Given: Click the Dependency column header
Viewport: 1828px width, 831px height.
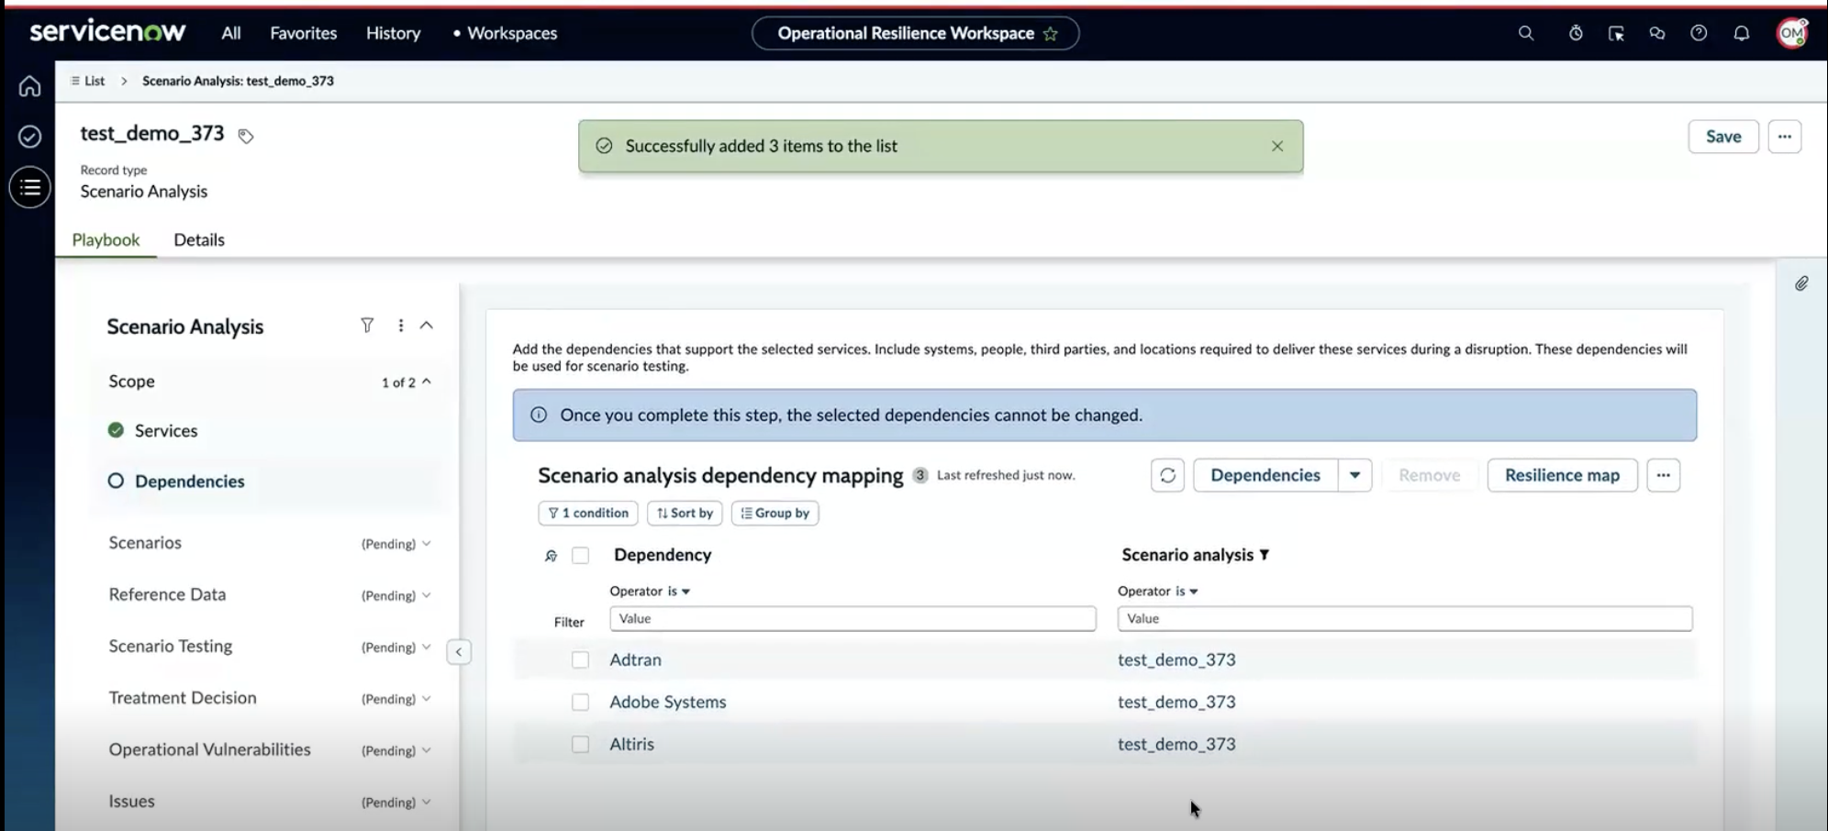Looking at the screenshot, I should (x=663, y=555).
